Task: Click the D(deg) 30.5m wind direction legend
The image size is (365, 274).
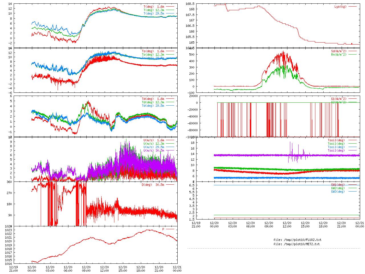Action: point(153,185)
